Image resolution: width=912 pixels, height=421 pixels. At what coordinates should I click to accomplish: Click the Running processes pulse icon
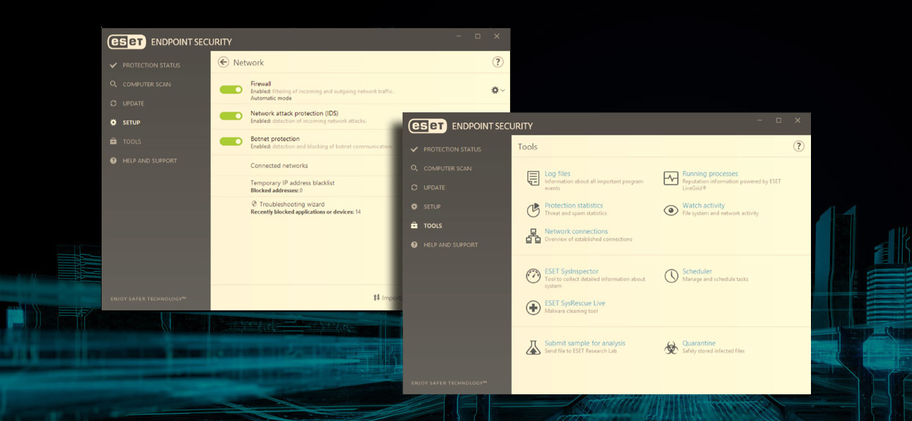[x=671, y=178]
